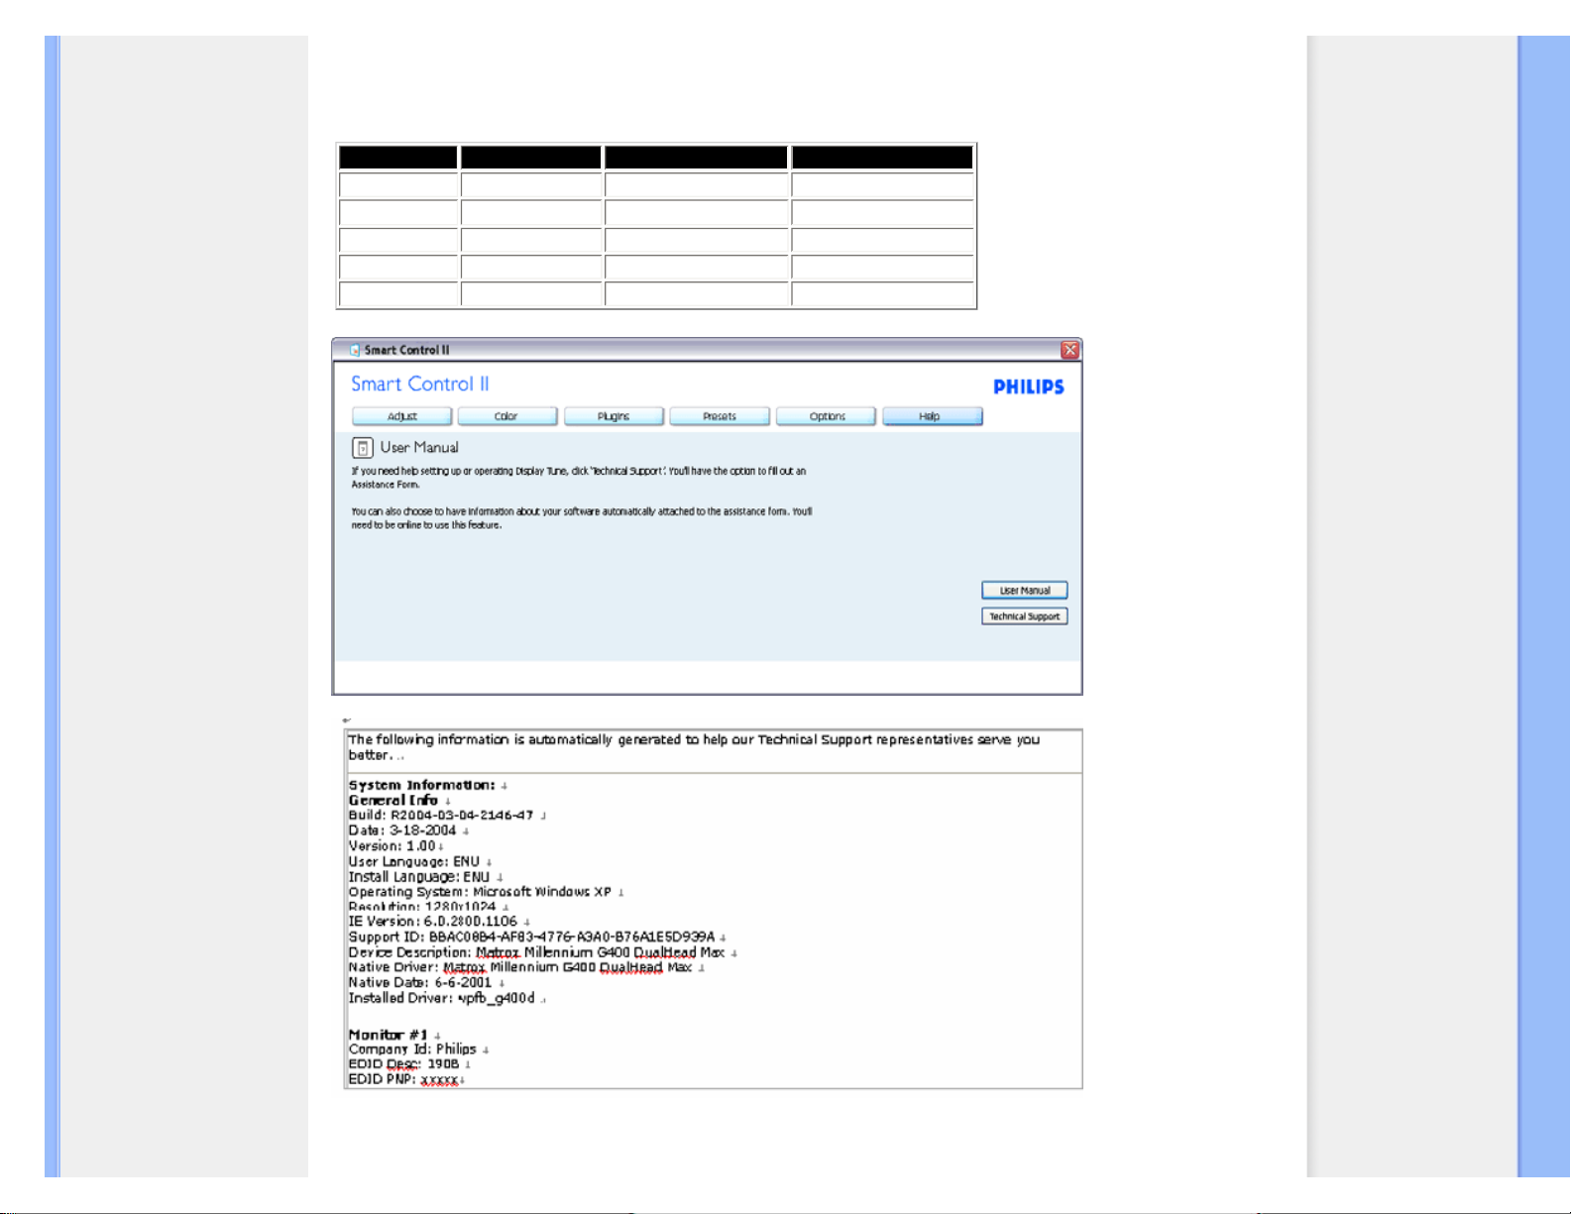
Task: Open the Adjust tab
Action: pos(401,416)
